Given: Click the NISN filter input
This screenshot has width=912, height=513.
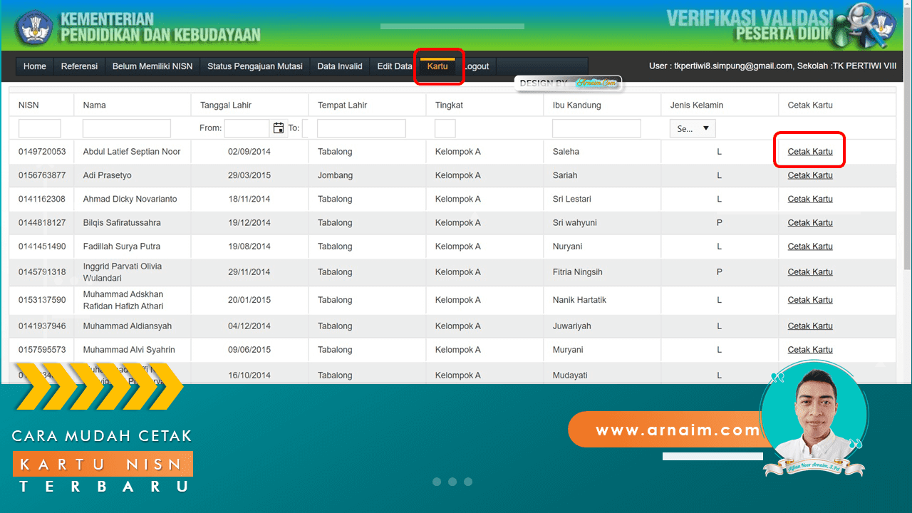Looking at the screenshot, I should pos(40,128).
